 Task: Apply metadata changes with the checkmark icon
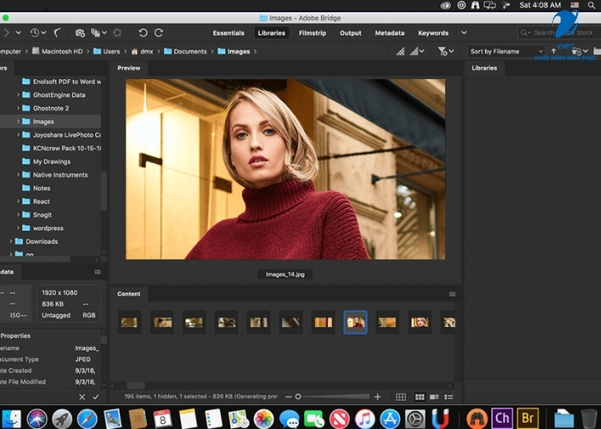point(96,396)
